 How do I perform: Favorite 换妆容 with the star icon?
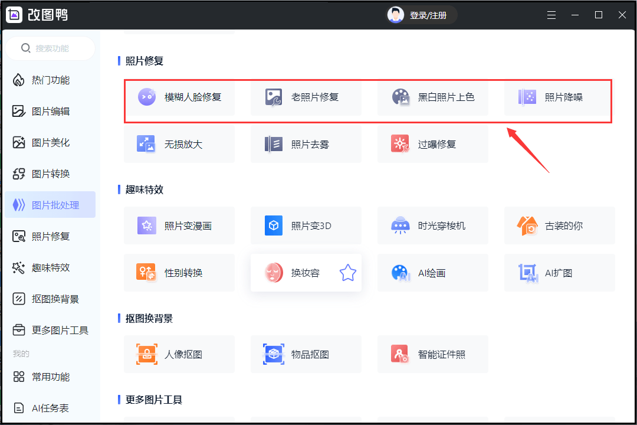tap(348, 273)
